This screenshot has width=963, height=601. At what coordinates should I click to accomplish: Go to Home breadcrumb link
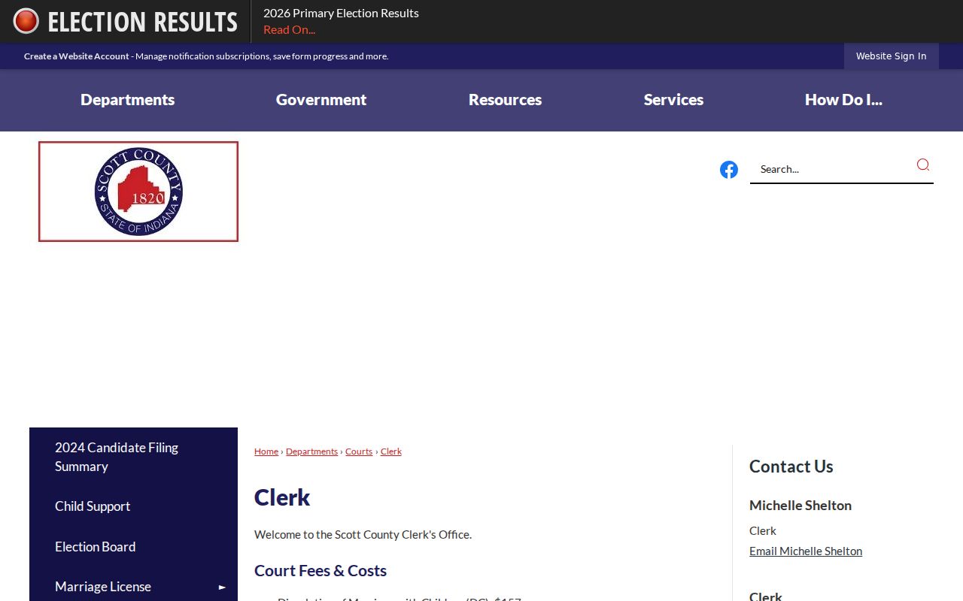coord(266,452)
